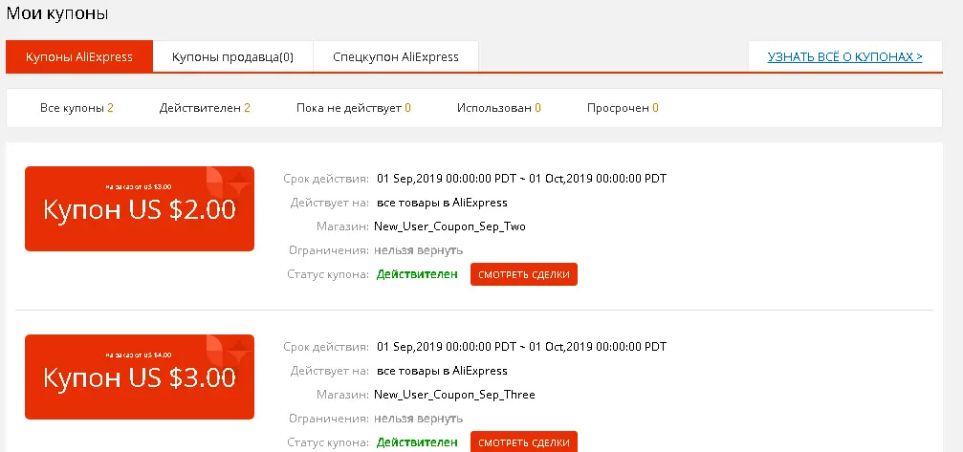Open the Спецкупон AliExpress tab
The height and width of the screenshot is (452, 963).
(x=396, y=57)
